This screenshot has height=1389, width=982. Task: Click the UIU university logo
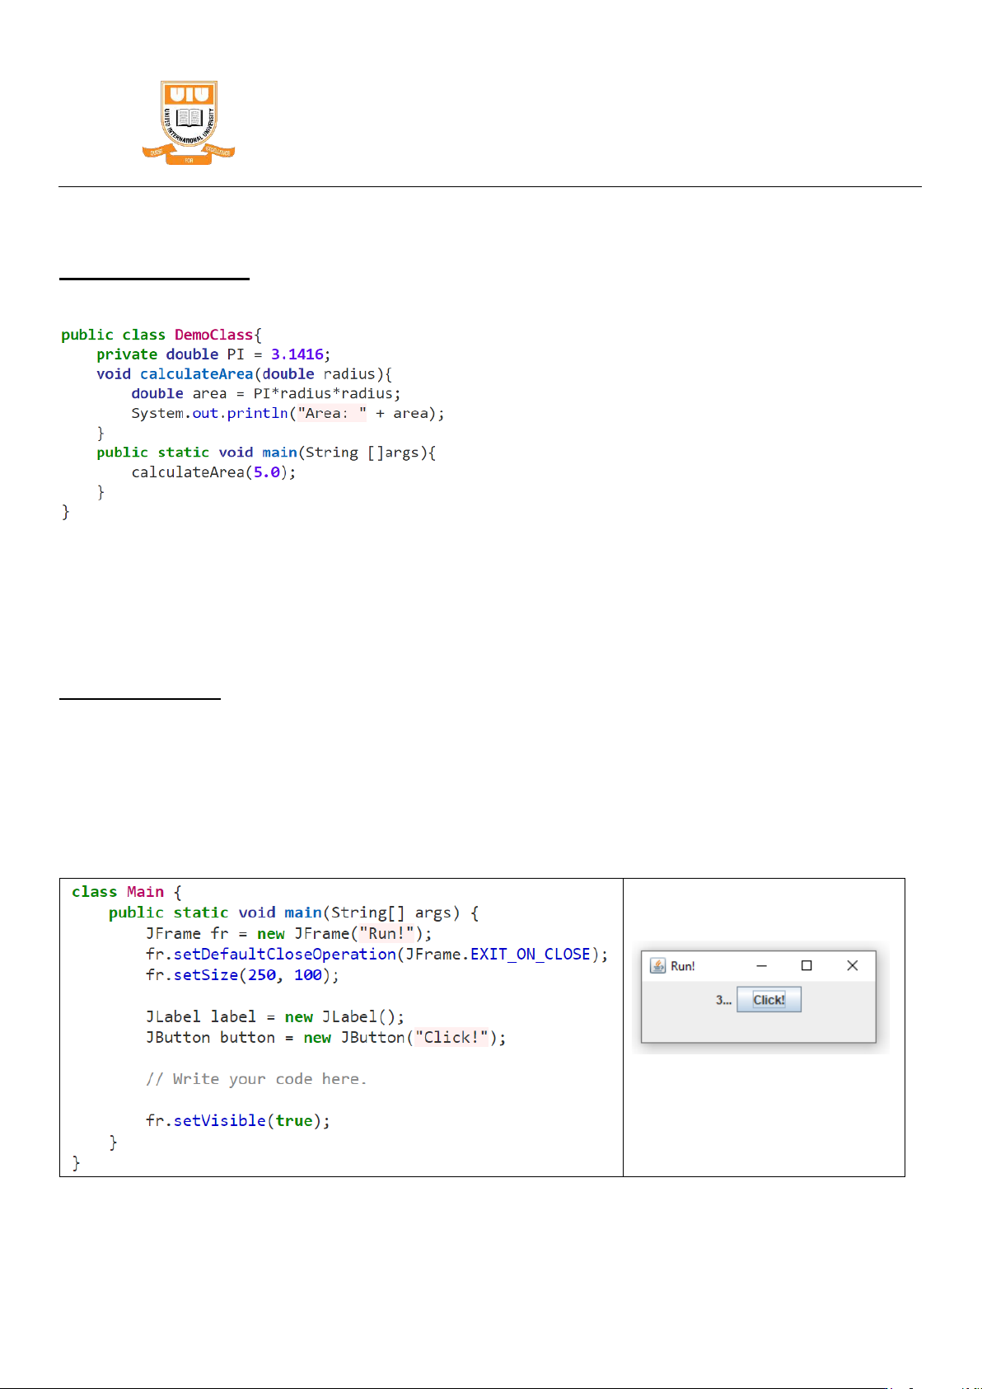[189, 122]
